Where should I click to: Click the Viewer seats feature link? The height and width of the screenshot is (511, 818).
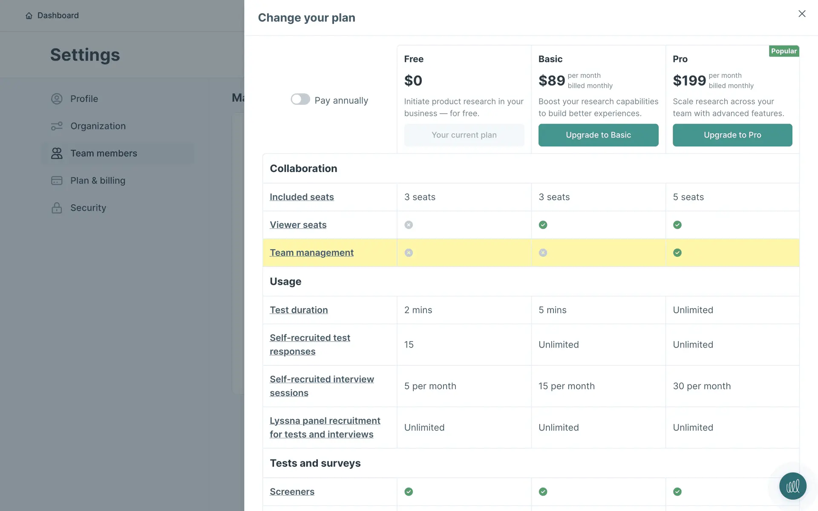click(298, 225)
